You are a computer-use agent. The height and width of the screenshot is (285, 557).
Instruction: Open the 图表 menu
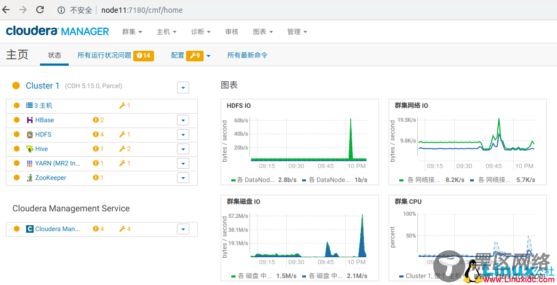263,31
